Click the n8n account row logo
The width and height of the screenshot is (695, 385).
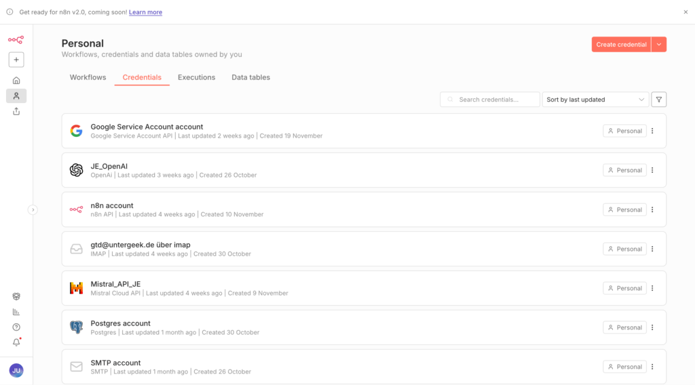tap(76, 209)
